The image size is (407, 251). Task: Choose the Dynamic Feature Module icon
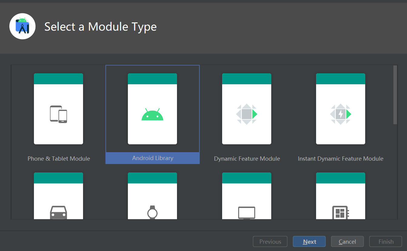click(247, 114)
